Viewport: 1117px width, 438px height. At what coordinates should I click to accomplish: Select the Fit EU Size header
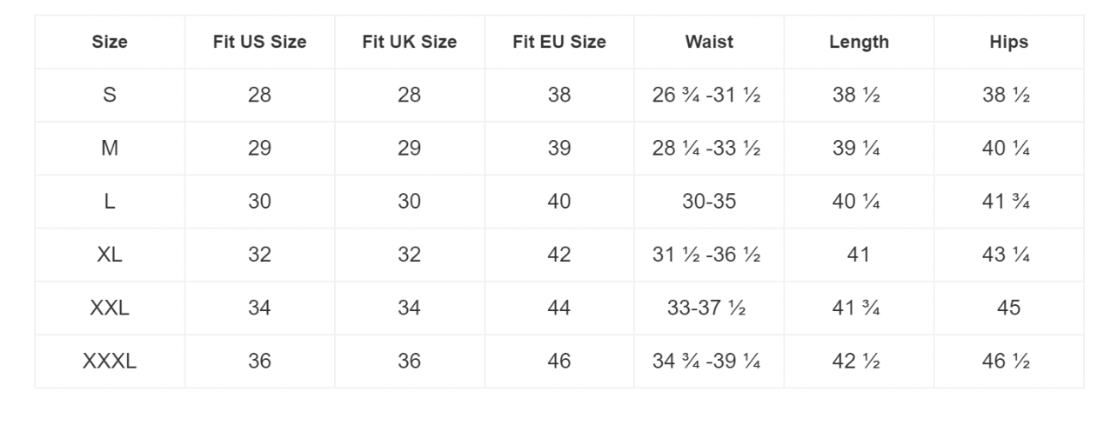[x=559, y=42]
